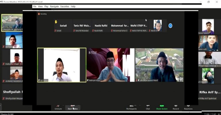221x115 pixels.
Task: Click the small UNUGIRI M Jauharul thumbnail top-left
Action: point(12,23)
